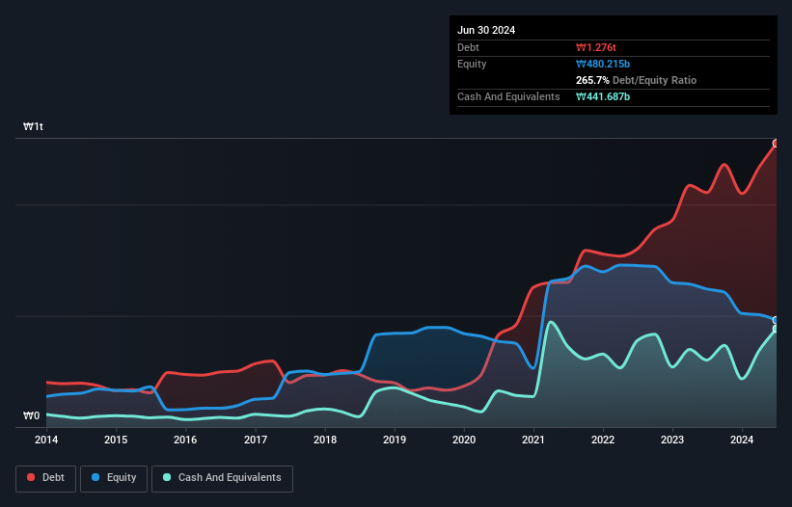Viewport: 792px width, 507px height.
Task: Click the Jun 30 2024 tooltip date
Action: (486, 30)
